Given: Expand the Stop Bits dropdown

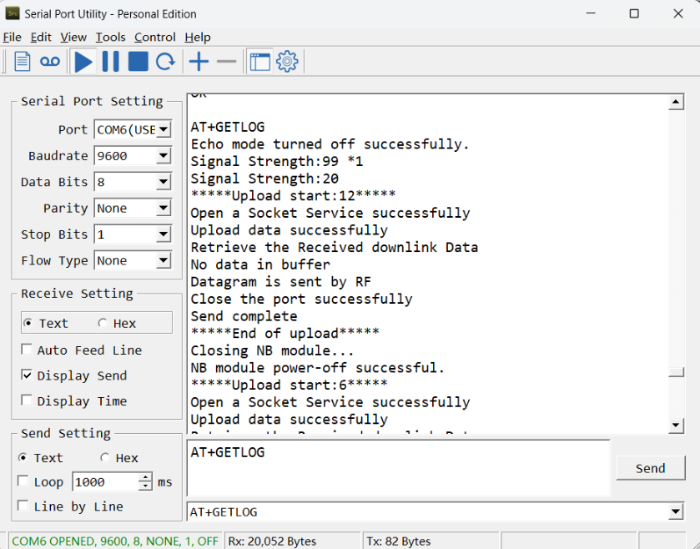Looking at the screenshot, I should [x=164, y=234].
